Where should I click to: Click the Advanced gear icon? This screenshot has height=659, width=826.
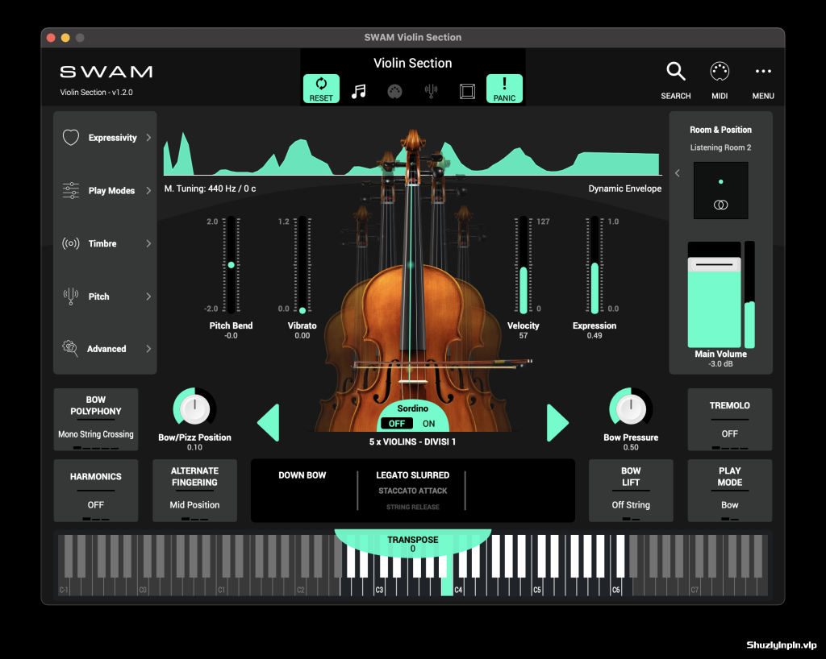click(x=70, y=348)
